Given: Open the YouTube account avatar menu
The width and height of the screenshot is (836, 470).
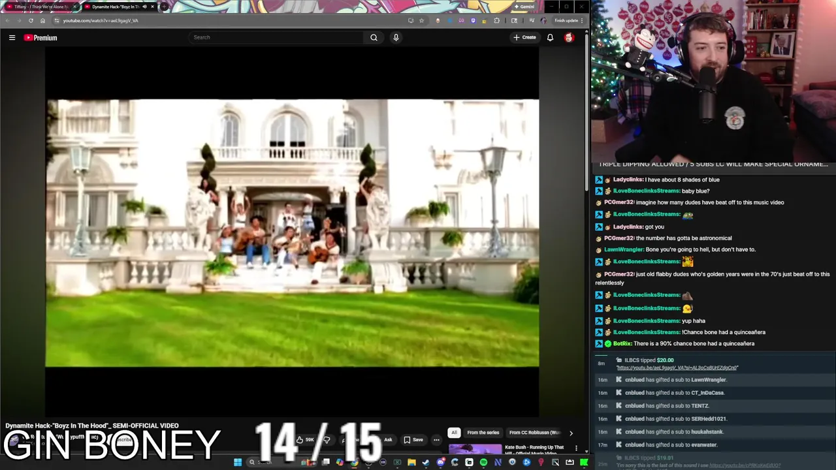Looking at the screenshot, I should click(569, 37).
